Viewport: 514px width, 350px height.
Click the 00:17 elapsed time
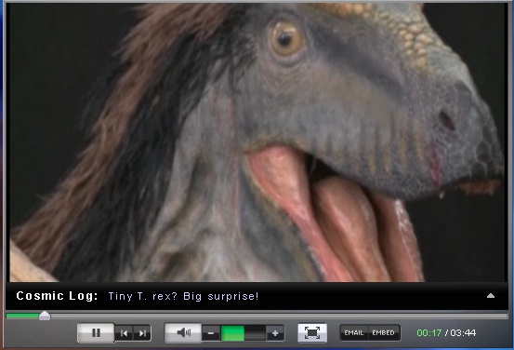point(429,333)
